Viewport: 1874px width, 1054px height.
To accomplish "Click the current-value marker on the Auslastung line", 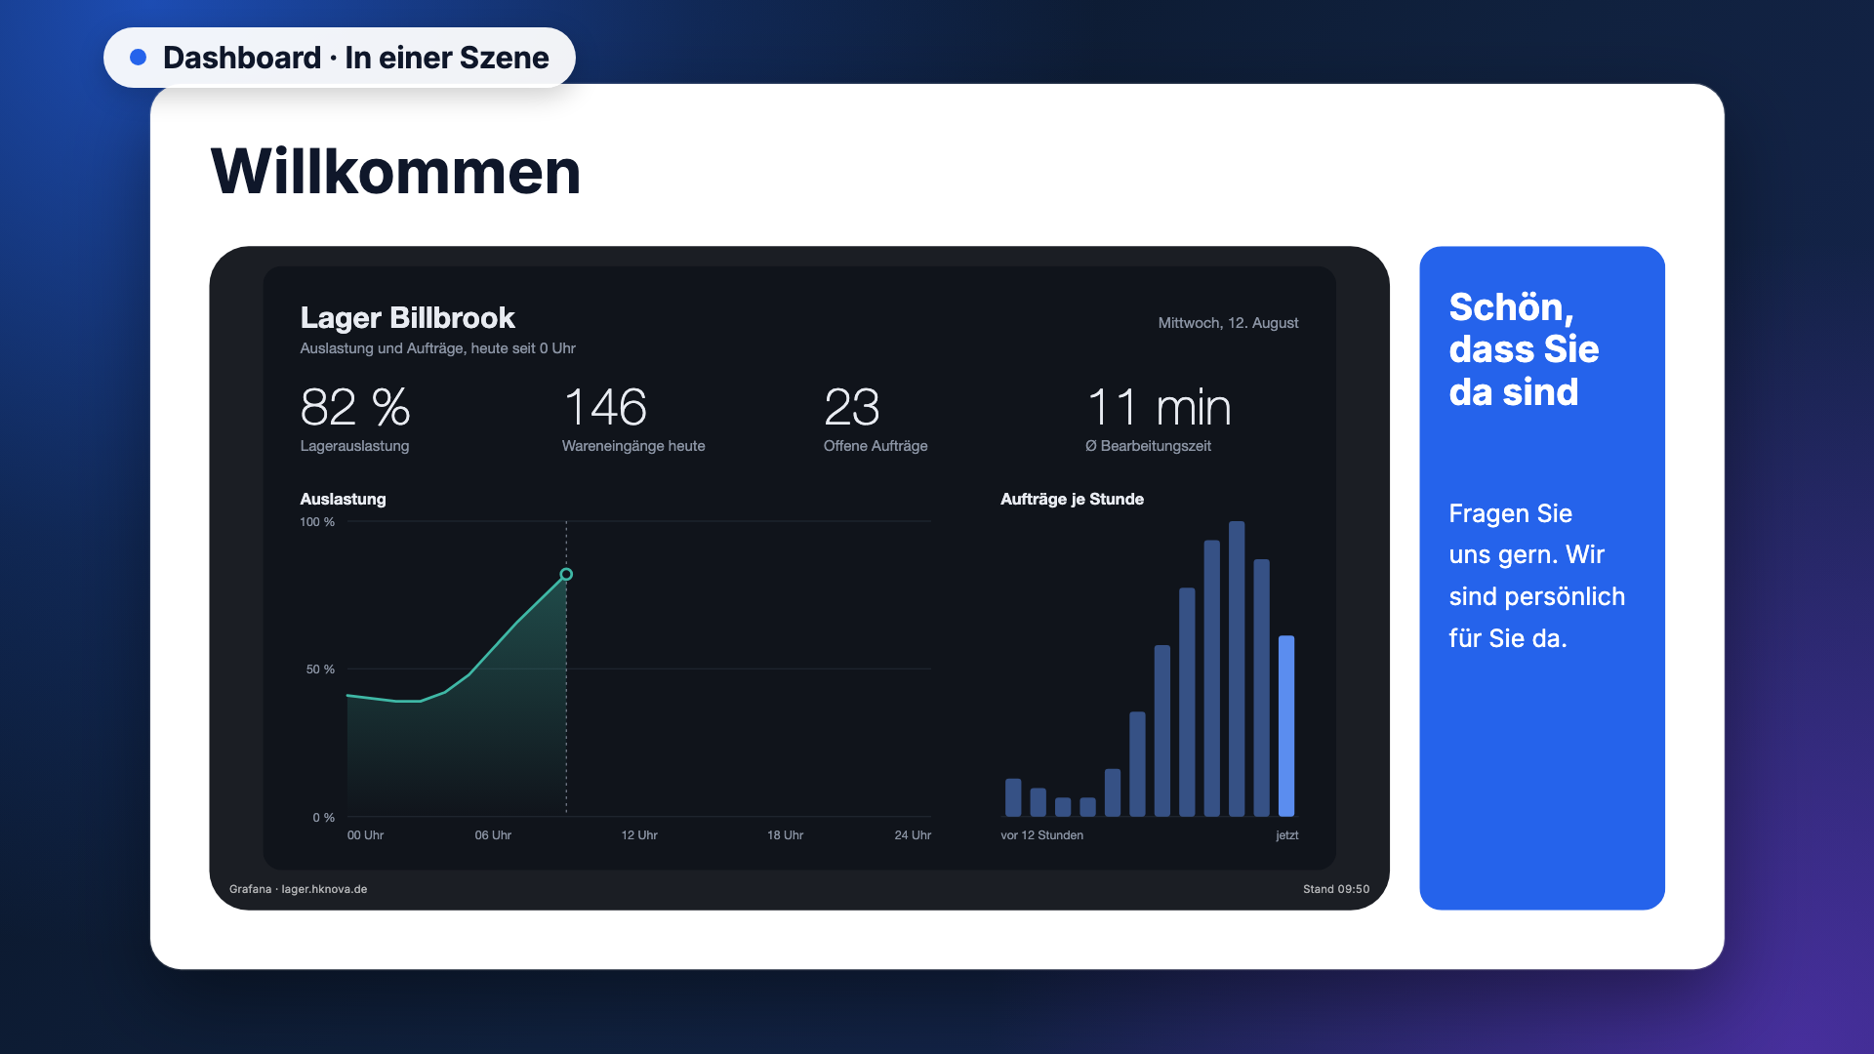I will (566, 575).
